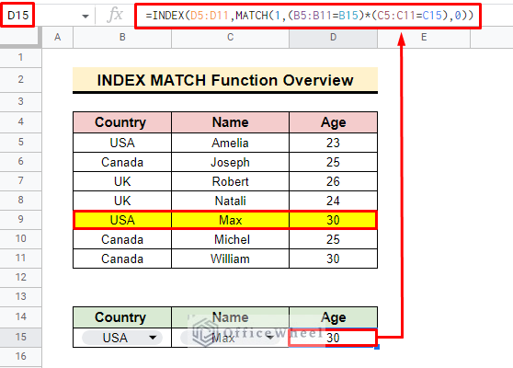Click USA in Amelia's row
The height and width of the screenshot is (368, 513).
[122, 143]
